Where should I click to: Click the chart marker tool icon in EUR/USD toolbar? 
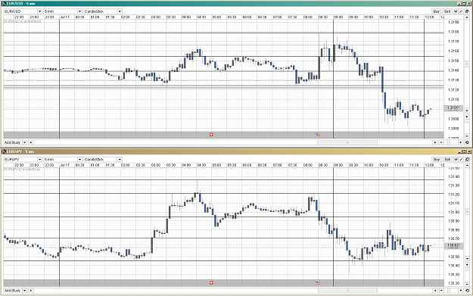[x=456, y=11]
